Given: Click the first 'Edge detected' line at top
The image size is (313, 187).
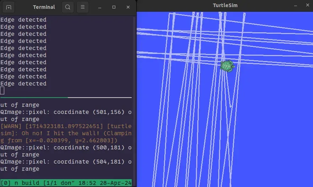Looking at the screenshot, I should [23, 20].
